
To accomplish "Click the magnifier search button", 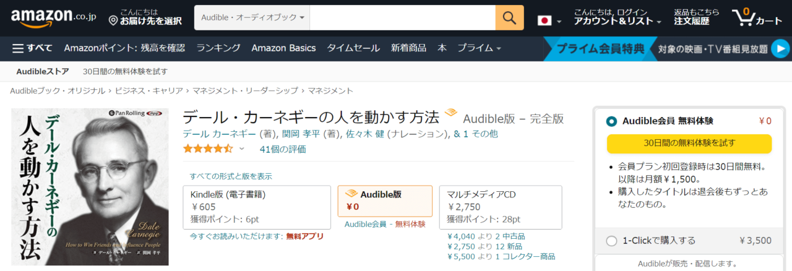I will click(x=509, y=18).
